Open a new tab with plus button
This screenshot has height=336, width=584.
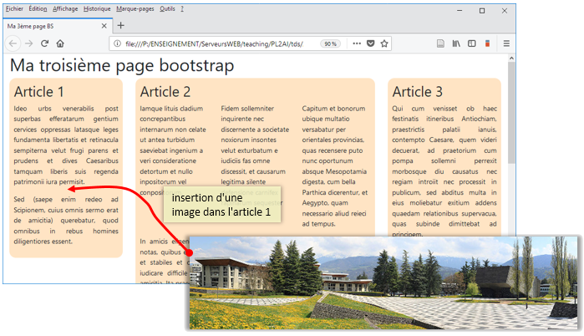point(121,25)
